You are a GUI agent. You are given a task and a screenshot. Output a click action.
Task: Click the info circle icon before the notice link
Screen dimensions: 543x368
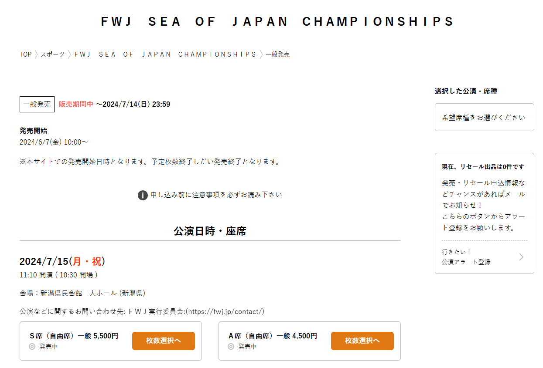(143, 195)
